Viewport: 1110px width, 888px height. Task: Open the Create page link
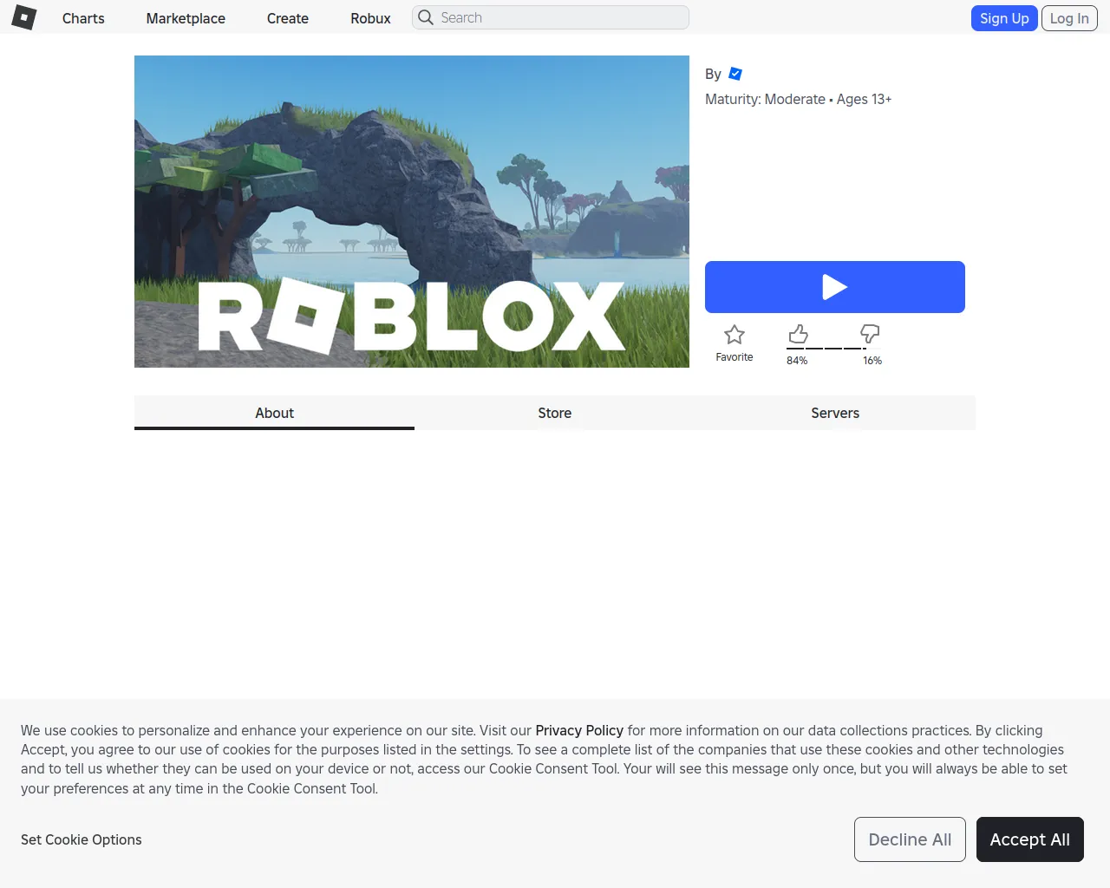(288, 18)
